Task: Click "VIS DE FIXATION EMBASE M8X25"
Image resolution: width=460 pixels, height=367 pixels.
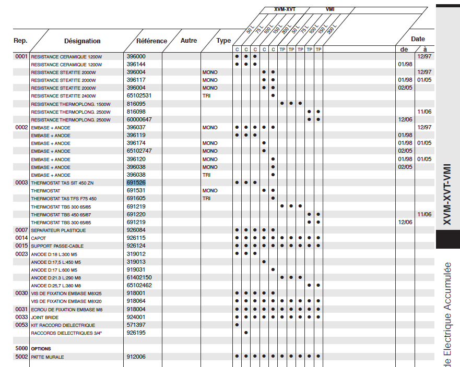Action: pos(66,293)
